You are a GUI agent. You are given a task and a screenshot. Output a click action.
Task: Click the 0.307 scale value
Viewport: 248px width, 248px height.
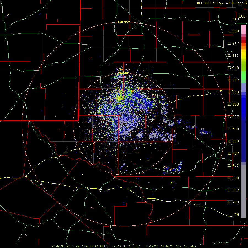click(233, 190)
